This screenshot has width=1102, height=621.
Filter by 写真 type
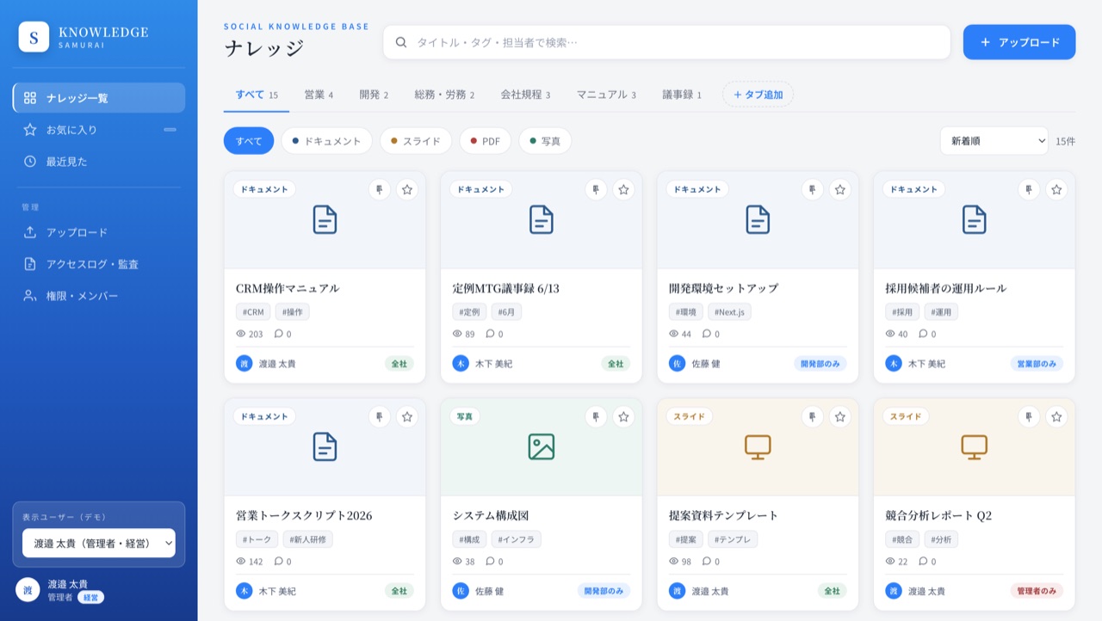pos(545,141)
